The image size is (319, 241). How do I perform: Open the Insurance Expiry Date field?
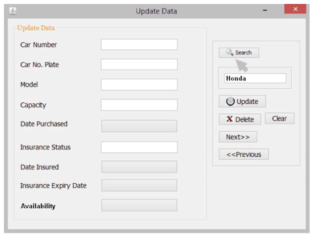click(x=139, y=186)
